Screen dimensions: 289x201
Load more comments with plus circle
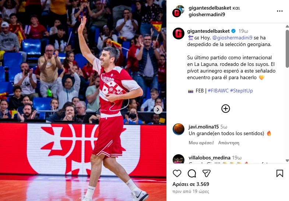226,109
